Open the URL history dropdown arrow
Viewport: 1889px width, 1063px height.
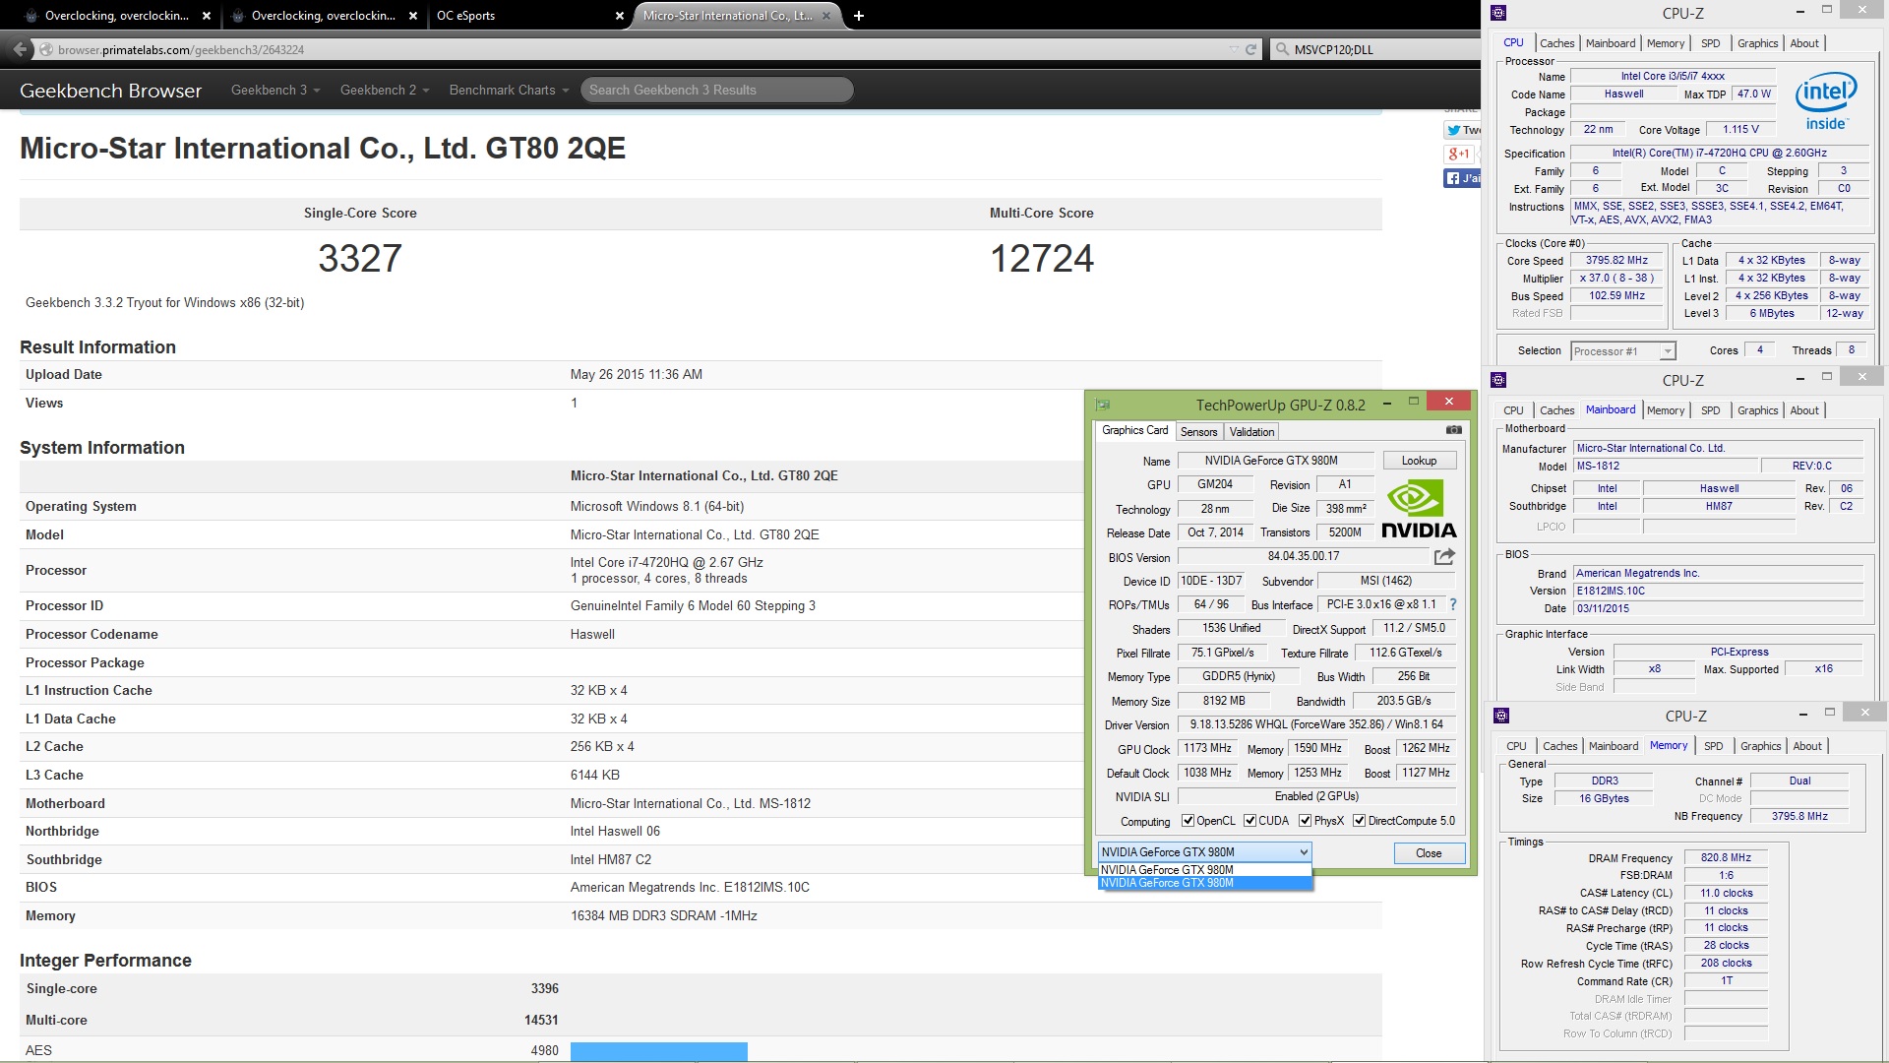pos(1234,49)
